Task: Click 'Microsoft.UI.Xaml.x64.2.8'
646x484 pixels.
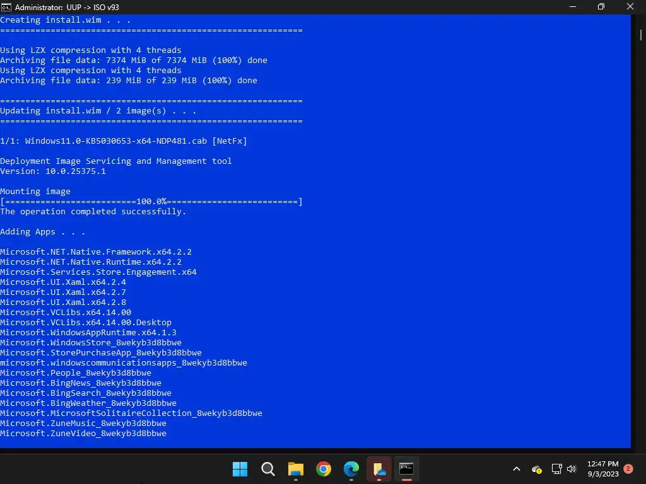Action: [63, 302]
